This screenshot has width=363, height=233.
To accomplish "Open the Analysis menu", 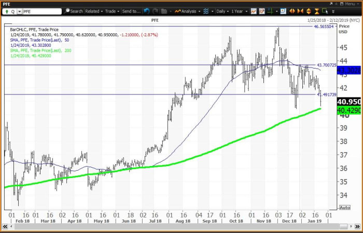I will click(x=187, y=11).
